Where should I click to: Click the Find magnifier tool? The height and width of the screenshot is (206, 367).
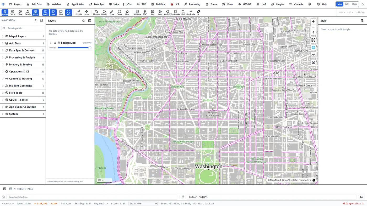tap(183, 12)
